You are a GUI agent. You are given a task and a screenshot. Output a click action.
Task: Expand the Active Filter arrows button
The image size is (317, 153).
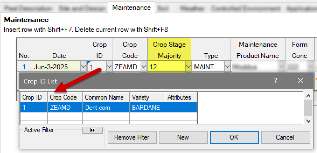tap(93, 130)
